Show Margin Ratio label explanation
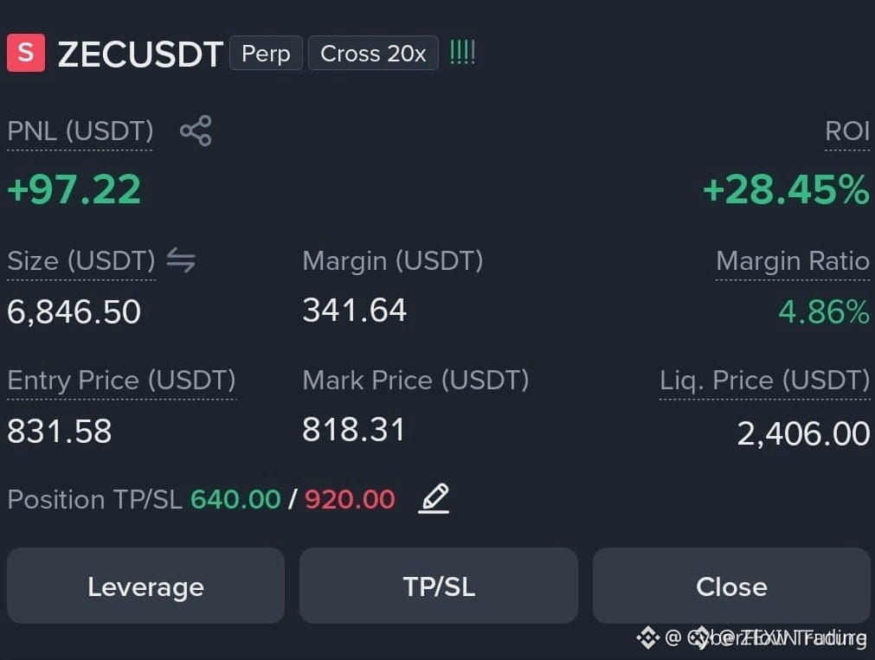Screen dimensions: 875x660 pyautogui.click(x=793, y=260)
